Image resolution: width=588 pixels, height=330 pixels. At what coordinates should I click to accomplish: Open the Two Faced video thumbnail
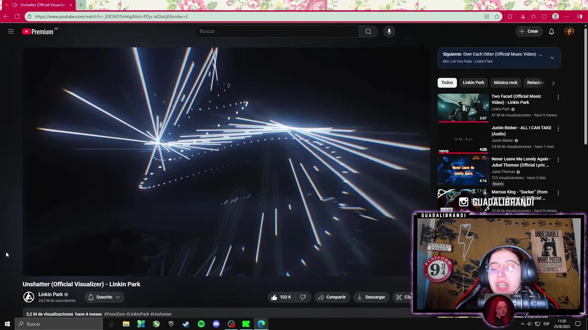pos(463,108)
